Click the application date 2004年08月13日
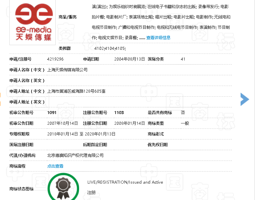This screenshot has width=255, height=200. [x=129, y=59]
